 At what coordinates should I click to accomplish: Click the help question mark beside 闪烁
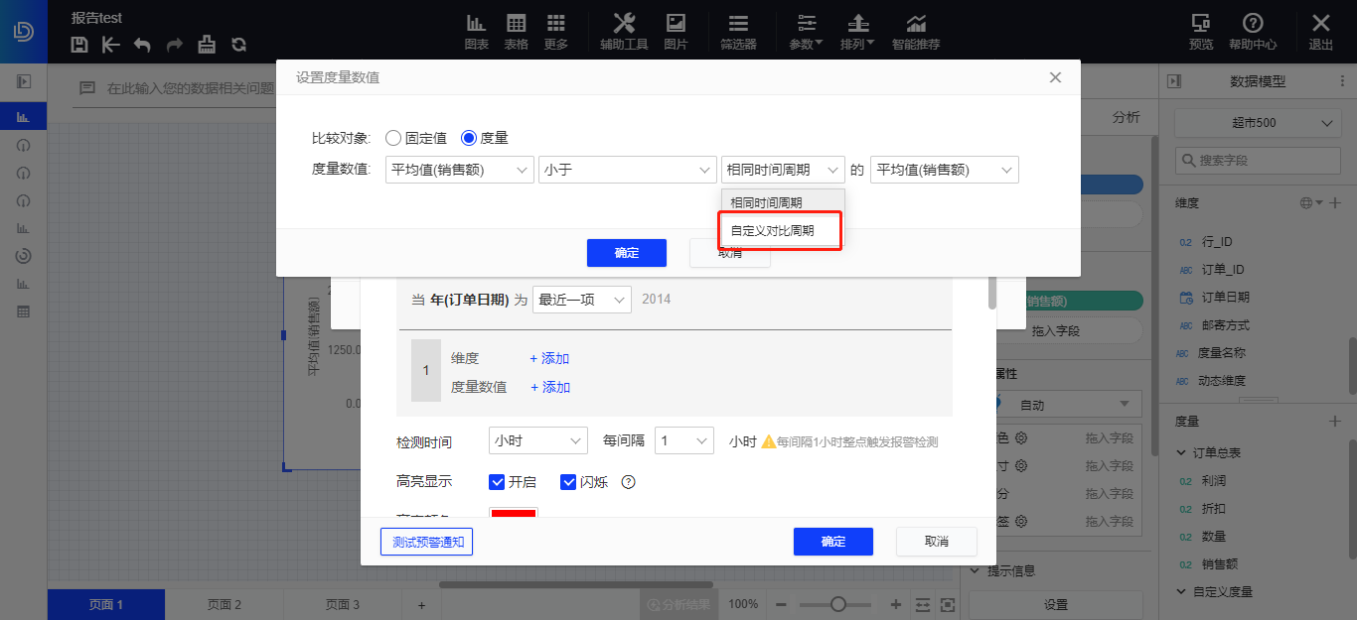click(628, 482)
